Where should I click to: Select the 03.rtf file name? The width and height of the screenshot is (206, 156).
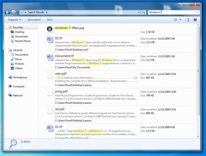(x=59, y=38)
